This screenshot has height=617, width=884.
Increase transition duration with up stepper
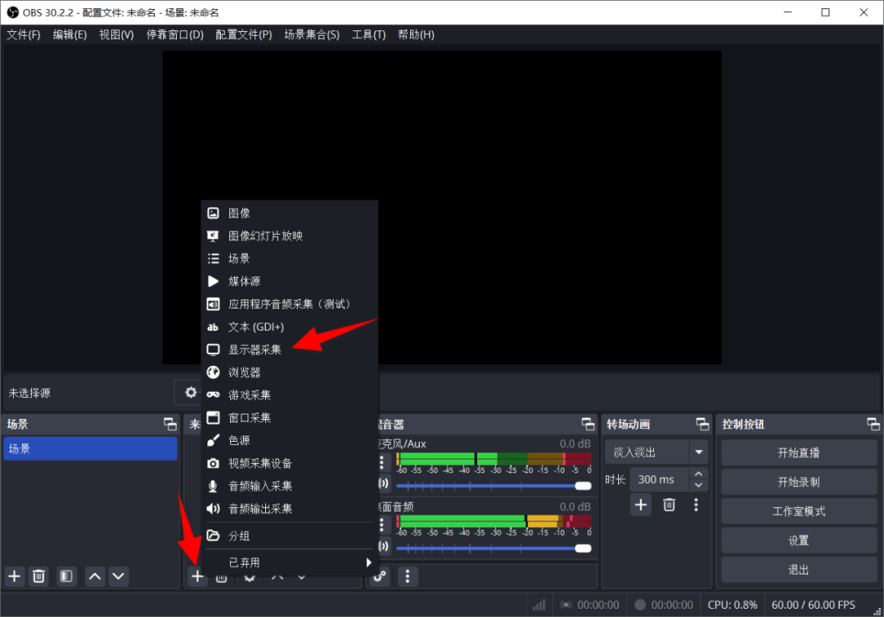(x=697, y=475)
